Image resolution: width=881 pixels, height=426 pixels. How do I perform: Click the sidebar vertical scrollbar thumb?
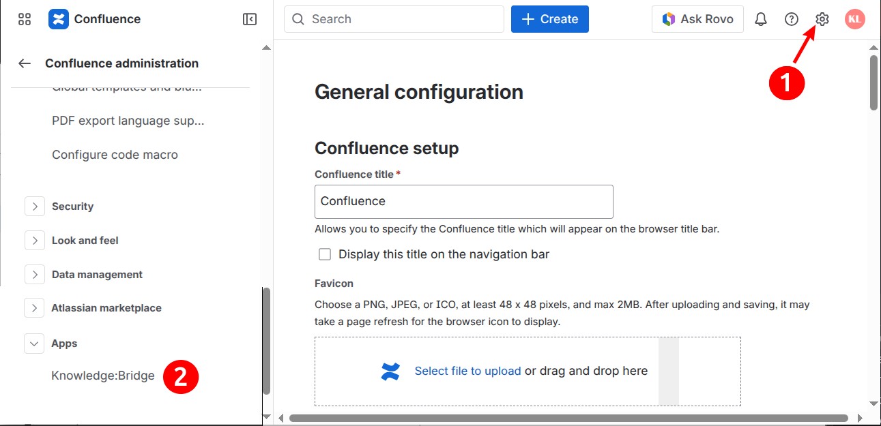click(x=267, y=341)
